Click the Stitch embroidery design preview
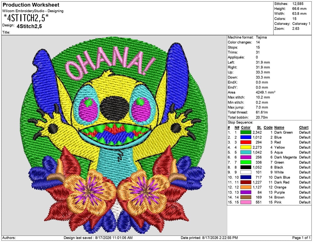This screenshot has height=242, width=313. [114, 135]
